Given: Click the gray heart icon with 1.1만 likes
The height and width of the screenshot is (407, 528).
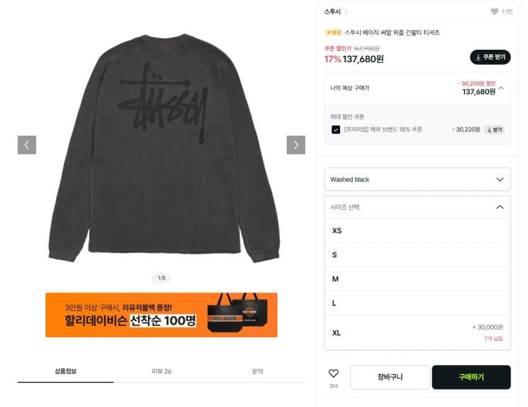Looking at the screenshot, I should click(494, 11).
